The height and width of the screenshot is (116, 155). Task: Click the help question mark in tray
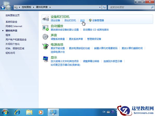click(113, 112)
